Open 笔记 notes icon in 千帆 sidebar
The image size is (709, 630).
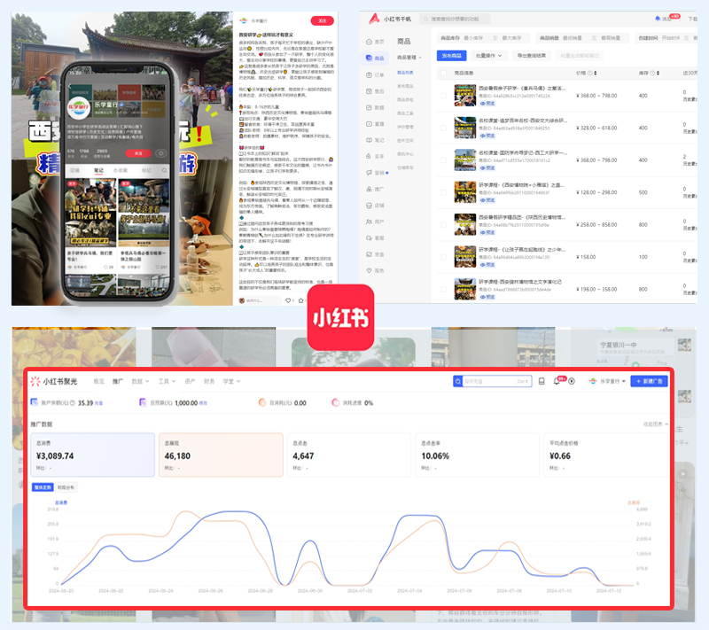point(369,140)
